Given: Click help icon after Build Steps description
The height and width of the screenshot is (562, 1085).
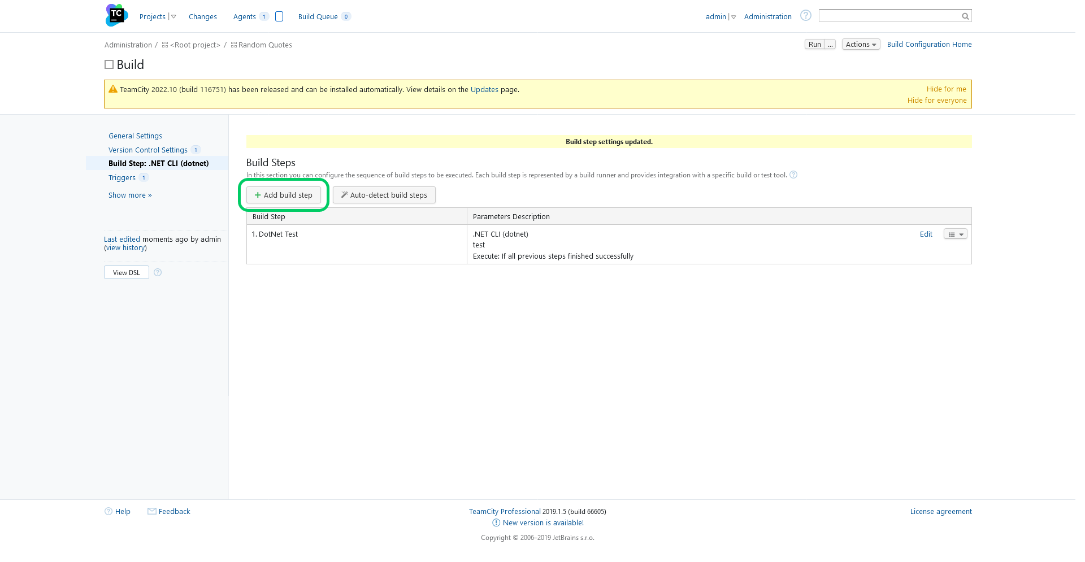Looking at the screenshot, I should (x=793, y=175).
